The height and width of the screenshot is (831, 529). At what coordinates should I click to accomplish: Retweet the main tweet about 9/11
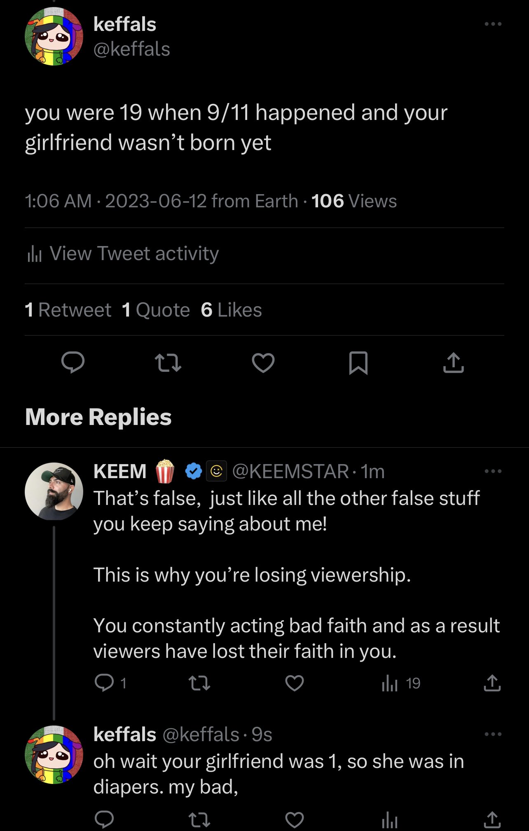(168, 363)
